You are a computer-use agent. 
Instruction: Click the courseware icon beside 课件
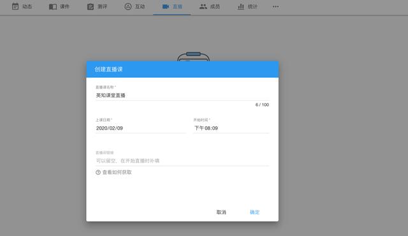[53, 7]
